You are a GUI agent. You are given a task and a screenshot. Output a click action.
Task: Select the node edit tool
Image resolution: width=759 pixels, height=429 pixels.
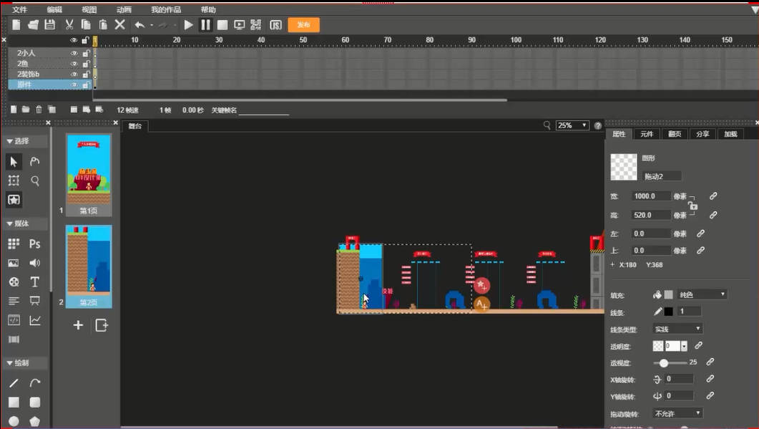click(x=35, y=161)
